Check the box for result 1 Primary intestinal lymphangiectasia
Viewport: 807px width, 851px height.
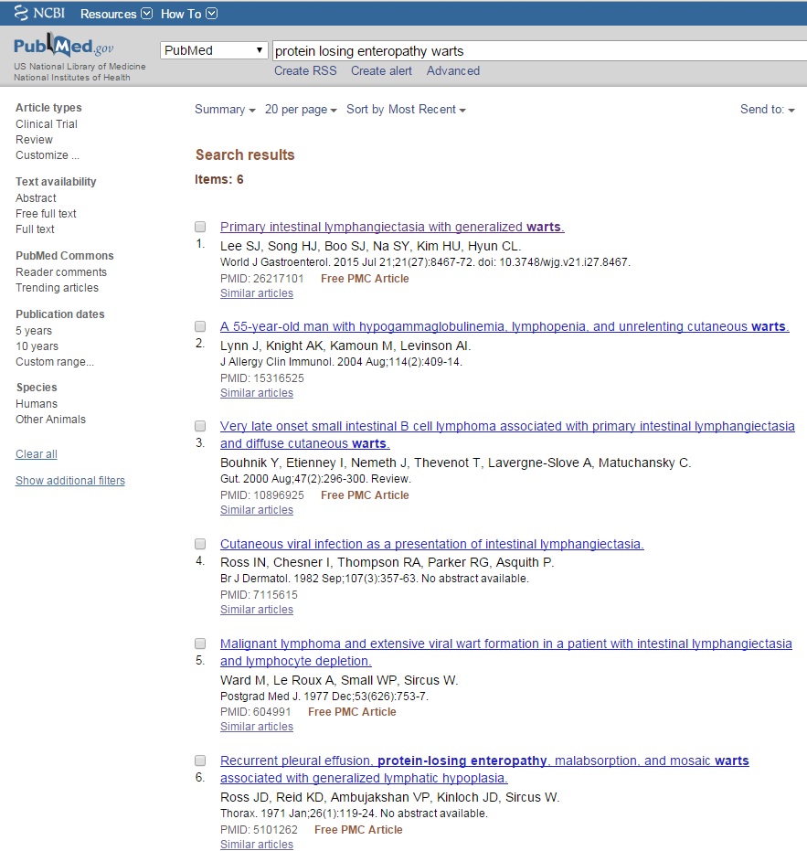point(200,227)
